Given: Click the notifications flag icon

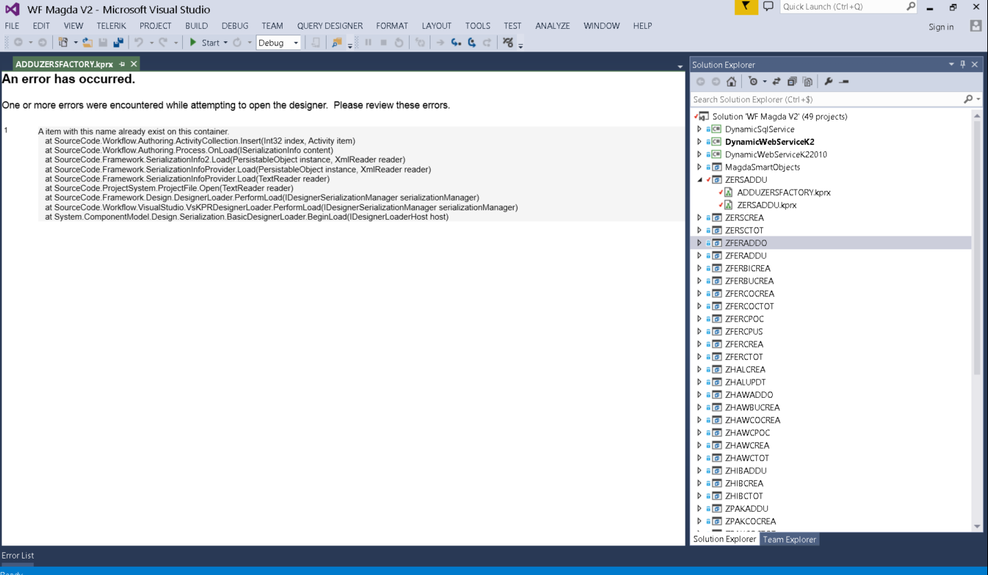Looking at the screenshot, I should click(746, 7).
